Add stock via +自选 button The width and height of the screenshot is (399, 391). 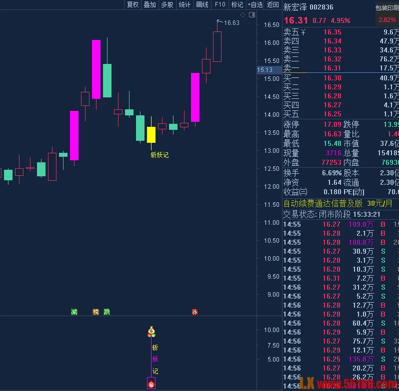pyautogui.click(x=255, y=5)
